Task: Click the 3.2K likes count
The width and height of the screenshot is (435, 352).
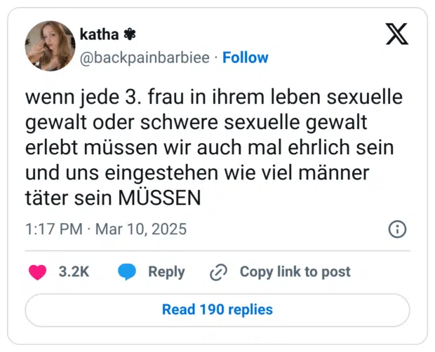Action: coord(74,272)
